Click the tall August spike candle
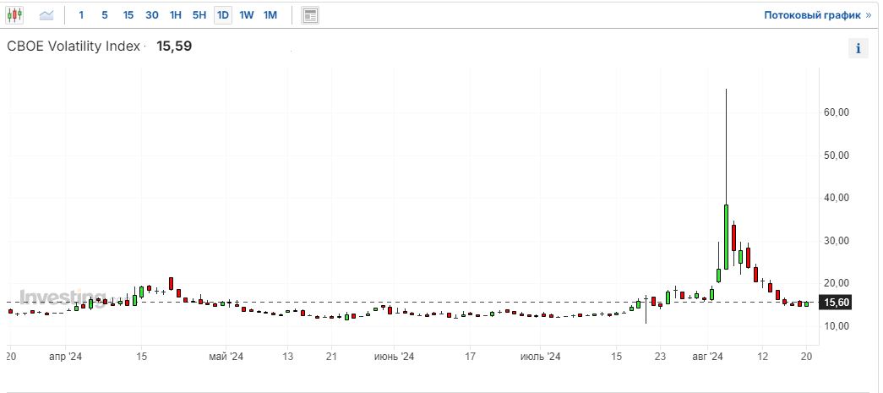 point(726,237)
